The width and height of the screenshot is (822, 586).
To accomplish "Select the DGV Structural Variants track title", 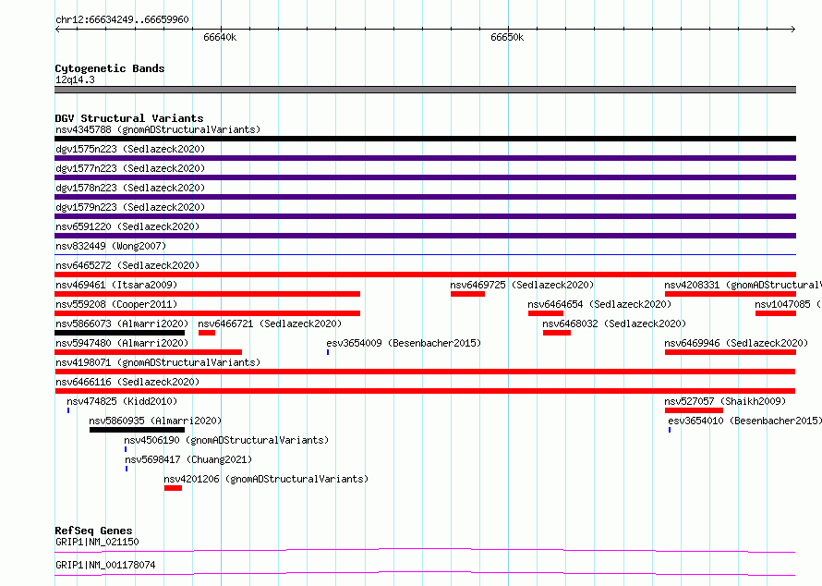I will pyautogui.click(x=129, y=118).
